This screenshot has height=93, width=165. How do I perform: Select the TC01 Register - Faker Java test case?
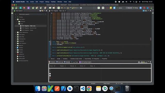pos(28,26)
